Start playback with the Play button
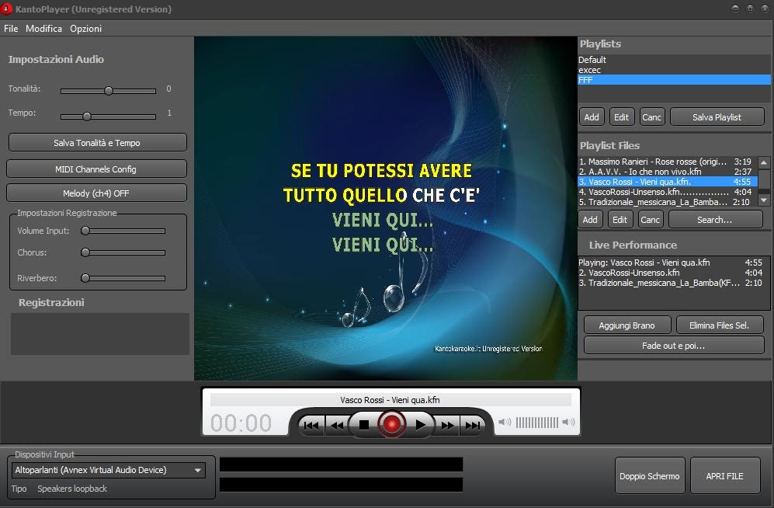The image size is (774, 508). (419, 425)
